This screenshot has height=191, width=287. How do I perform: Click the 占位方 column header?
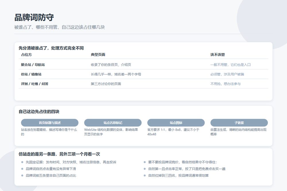coord(26,54)
